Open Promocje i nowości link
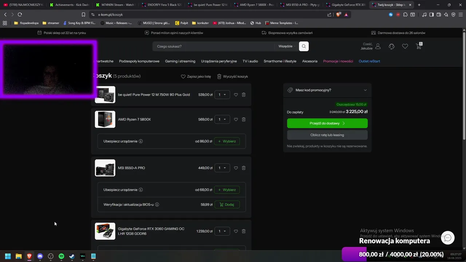Image resolution: width=466 pixels, height=262 pixels. 338,61
